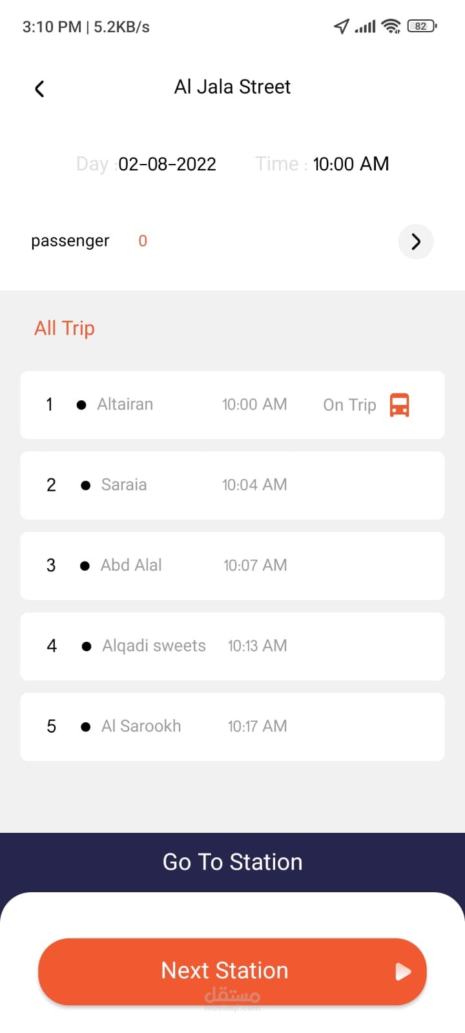Tap the Go To Station bar
This screenshot has height=1033, width=465.
coord(232,862)
